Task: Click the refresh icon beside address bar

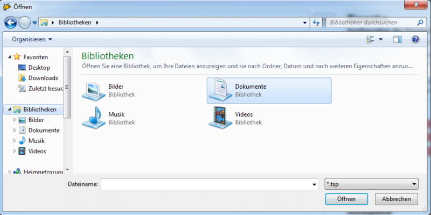Action: click(x=316, y=23)
